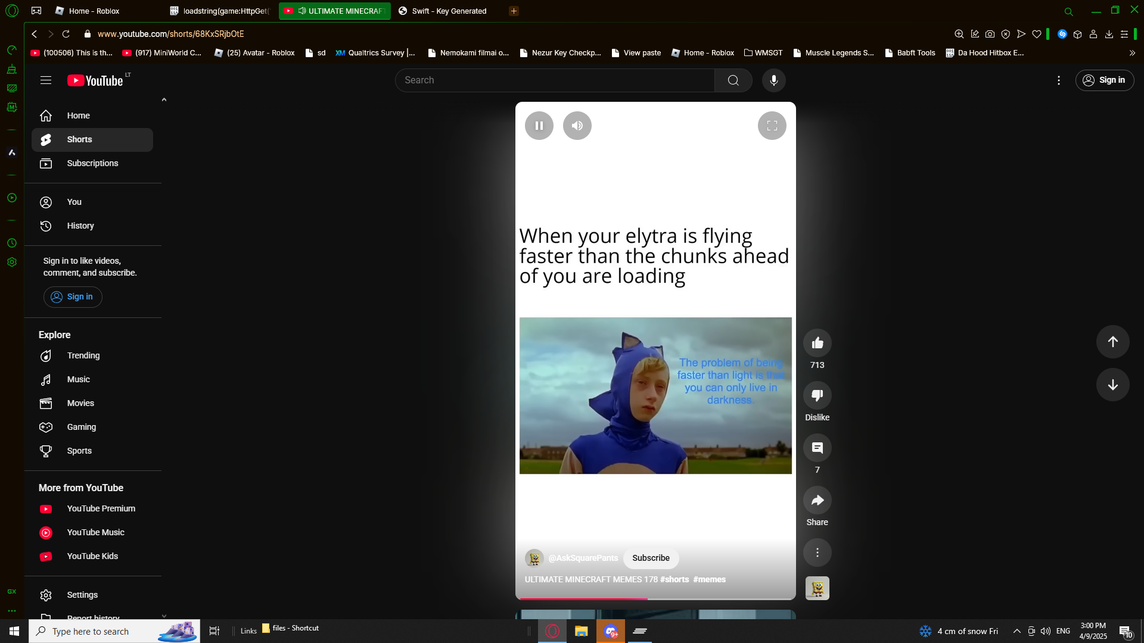The image size is (1144, 643).
Task: Click the taskbar search box
Action: (x=114, y=631)
